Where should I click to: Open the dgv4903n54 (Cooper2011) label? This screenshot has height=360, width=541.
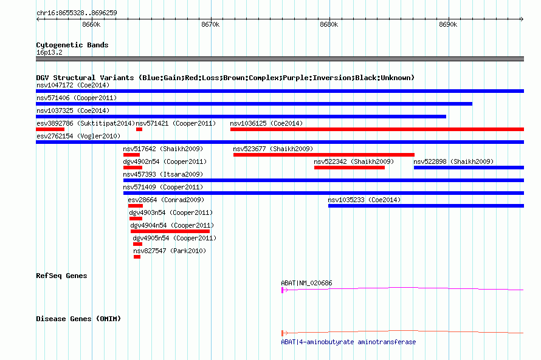(171, 212)
